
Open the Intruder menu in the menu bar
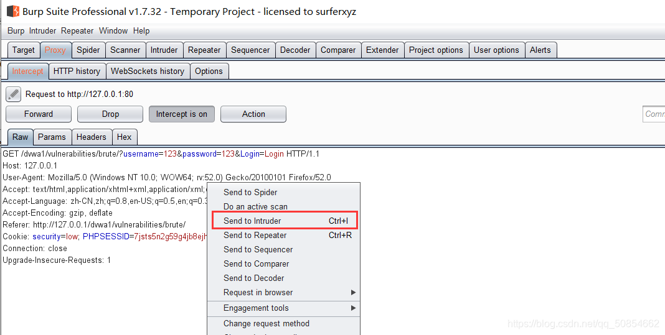coord(43,30)
